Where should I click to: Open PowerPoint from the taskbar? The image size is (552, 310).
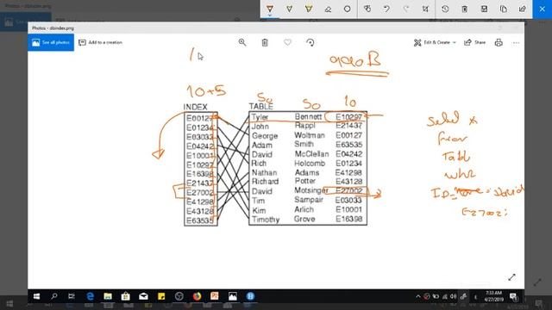[215, 296]
